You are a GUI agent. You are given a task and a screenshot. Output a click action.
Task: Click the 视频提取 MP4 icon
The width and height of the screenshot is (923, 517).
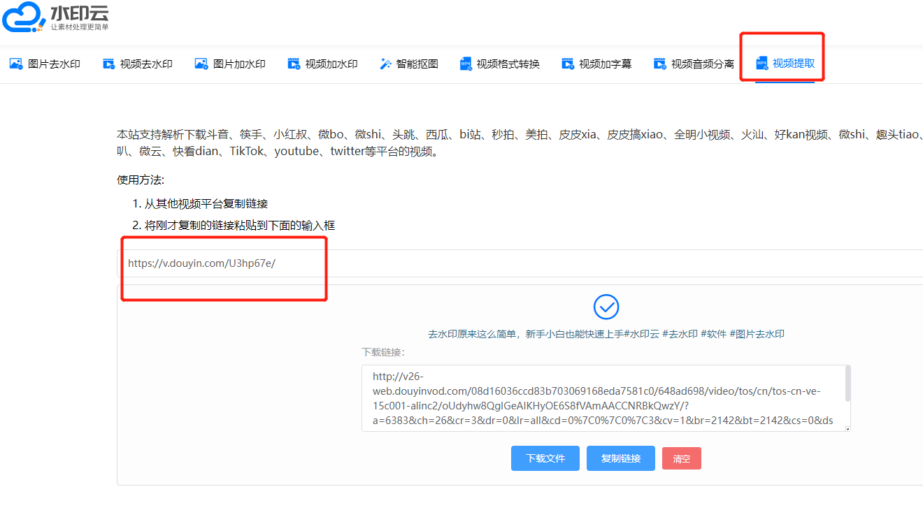pyautogui.click(x=762, y=64)
